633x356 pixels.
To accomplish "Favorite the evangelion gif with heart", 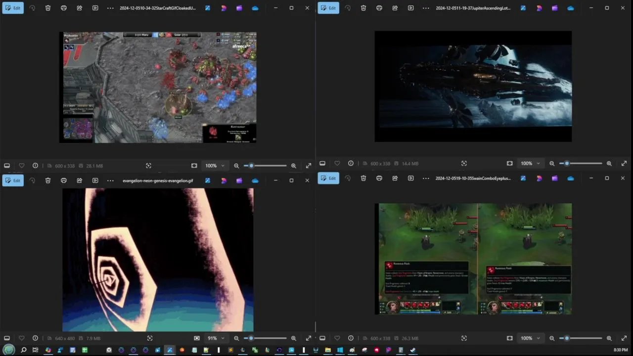I will click(x=21, y=338).
